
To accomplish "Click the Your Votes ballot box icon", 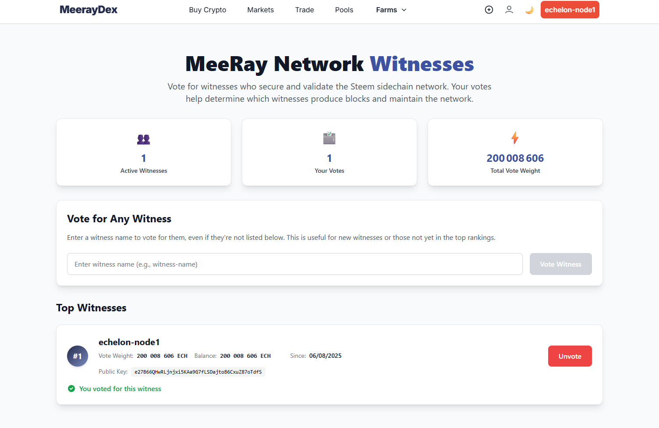I will pos(329,138).
